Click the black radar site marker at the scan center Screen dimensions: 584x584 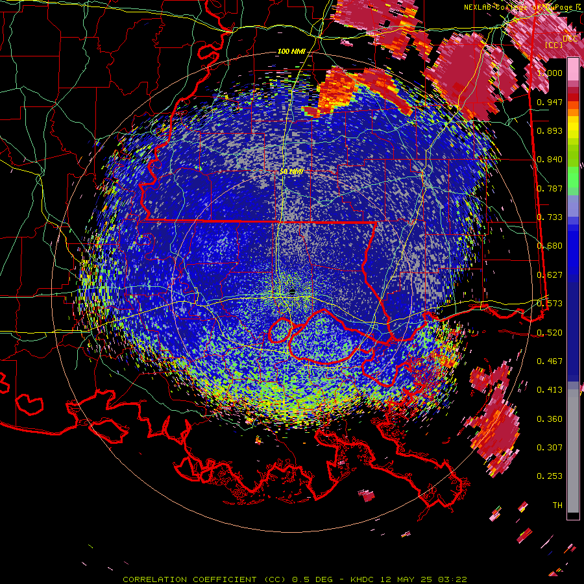tap(292, 293)
